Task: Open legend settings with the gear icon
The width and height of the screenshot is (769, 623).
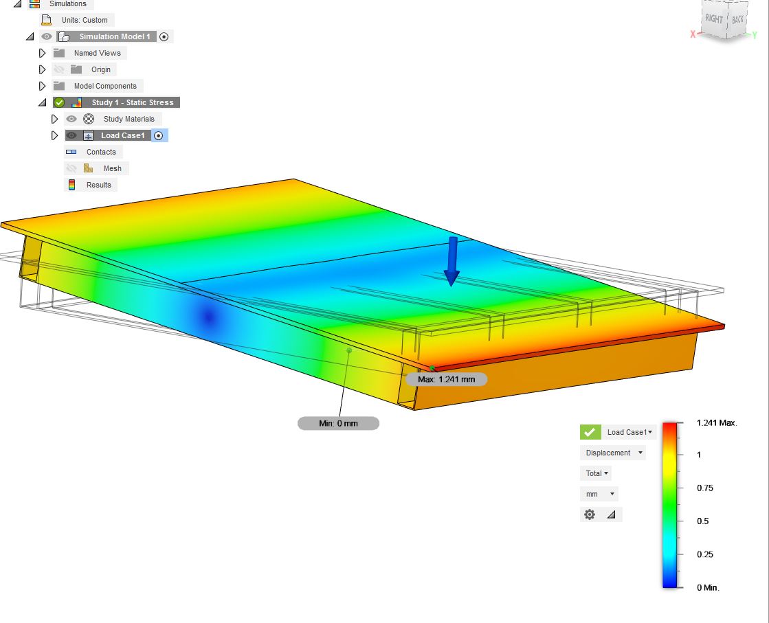Action: 589,514
